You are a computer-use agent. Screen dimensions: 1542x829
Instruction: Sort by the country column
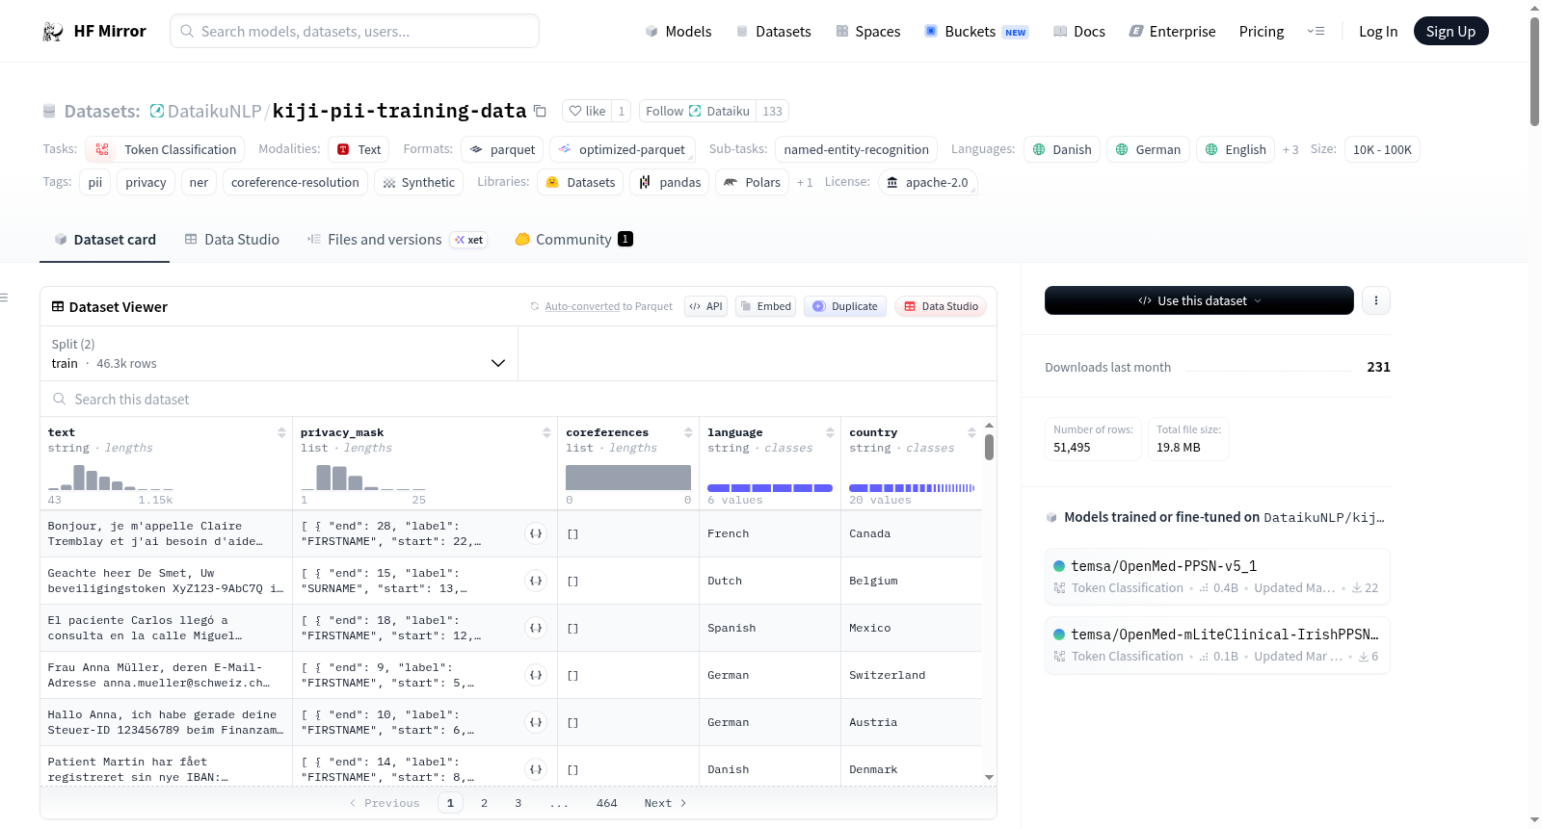tap(971, 432)
